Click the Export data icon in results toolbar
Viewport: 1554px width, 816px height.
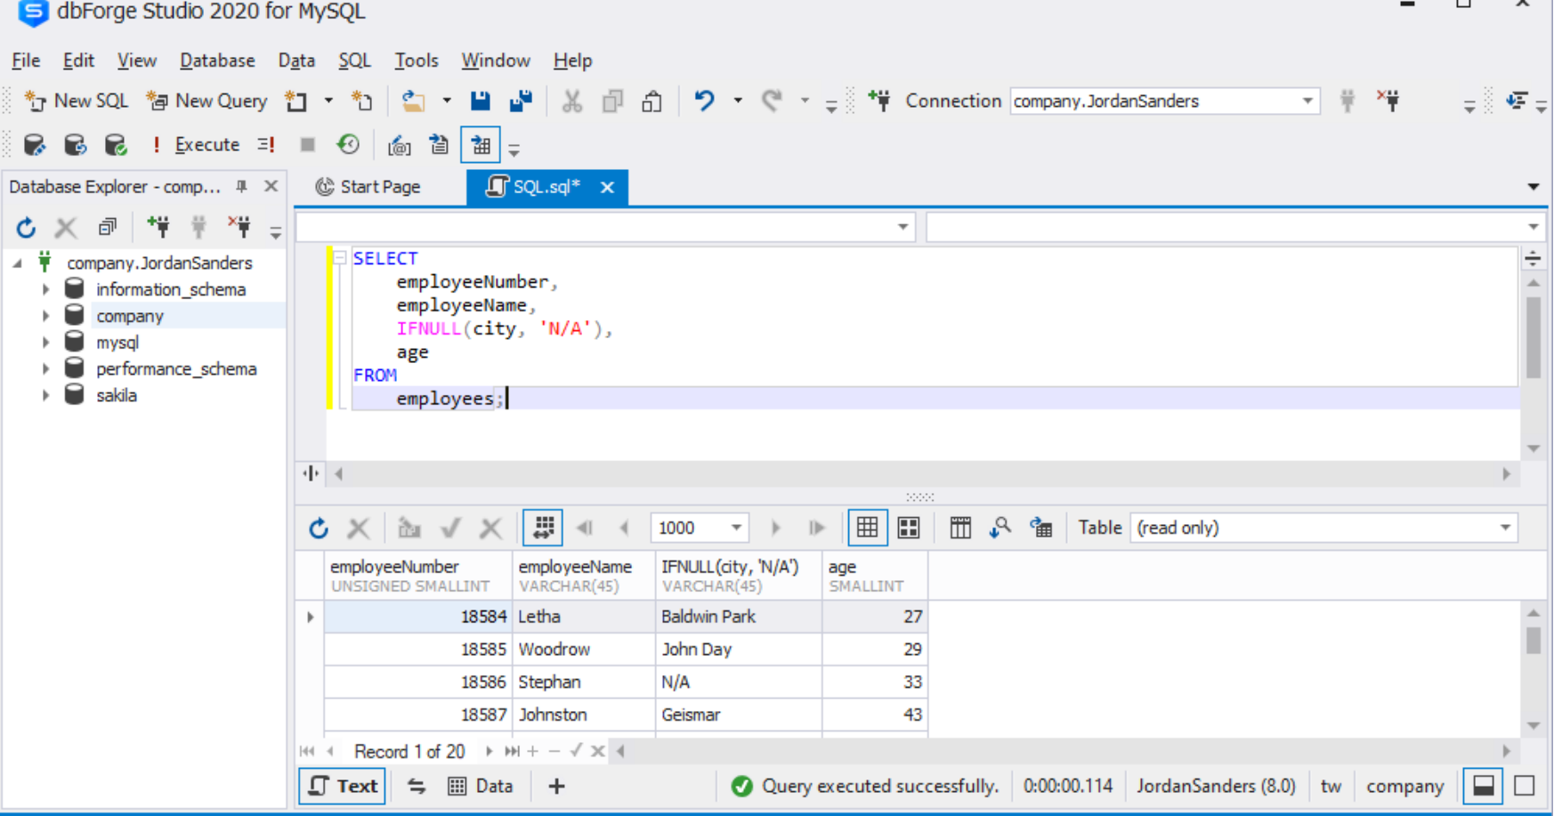coord(1041,529)
